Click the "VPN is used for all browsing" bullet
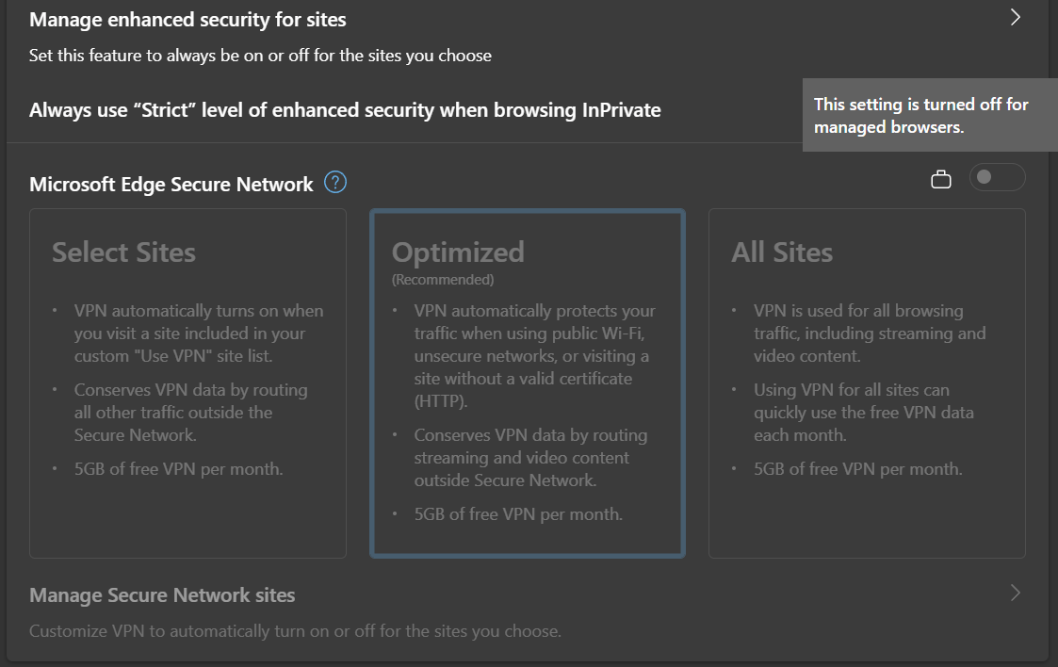 point(870,333)
